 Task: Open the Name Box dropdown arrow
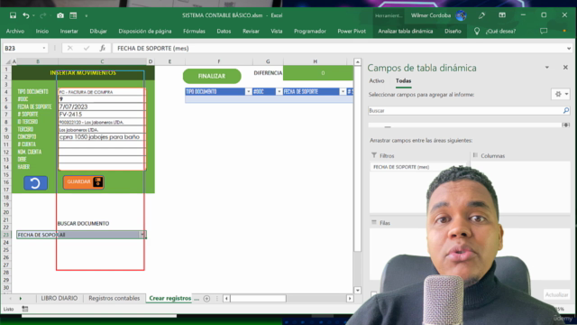[x=44, y=48]
